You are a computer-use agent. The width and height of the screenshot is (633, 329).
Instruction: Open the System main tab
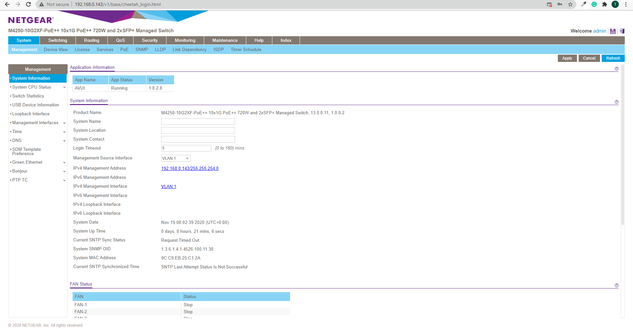point(24,40)
